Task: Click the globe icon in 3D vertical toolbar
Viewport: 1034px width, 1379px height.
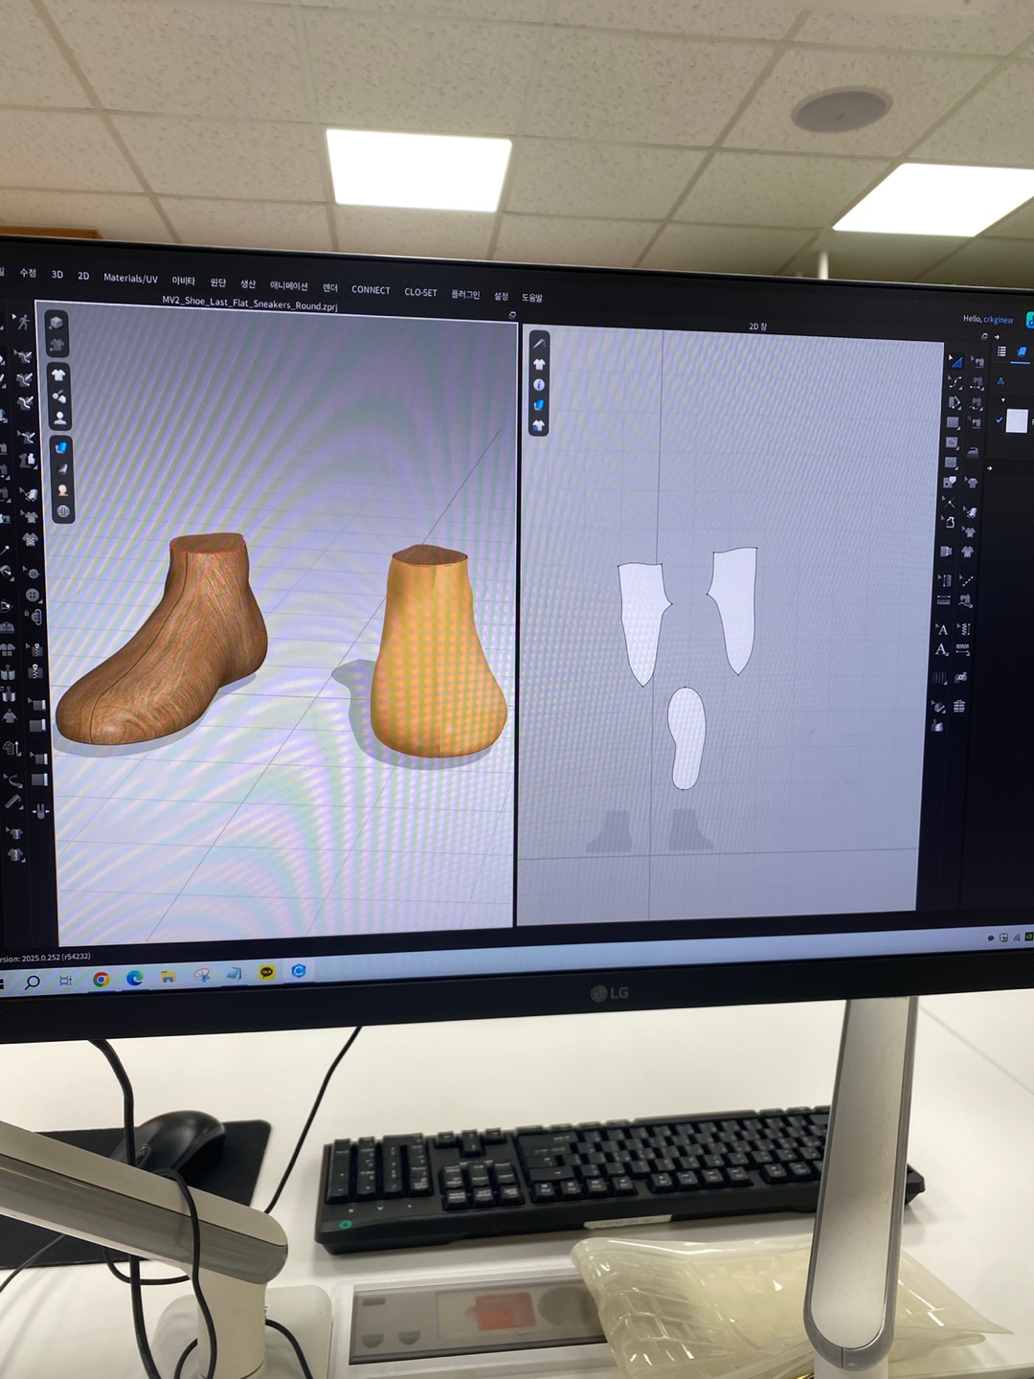Action: pos(63,511)
